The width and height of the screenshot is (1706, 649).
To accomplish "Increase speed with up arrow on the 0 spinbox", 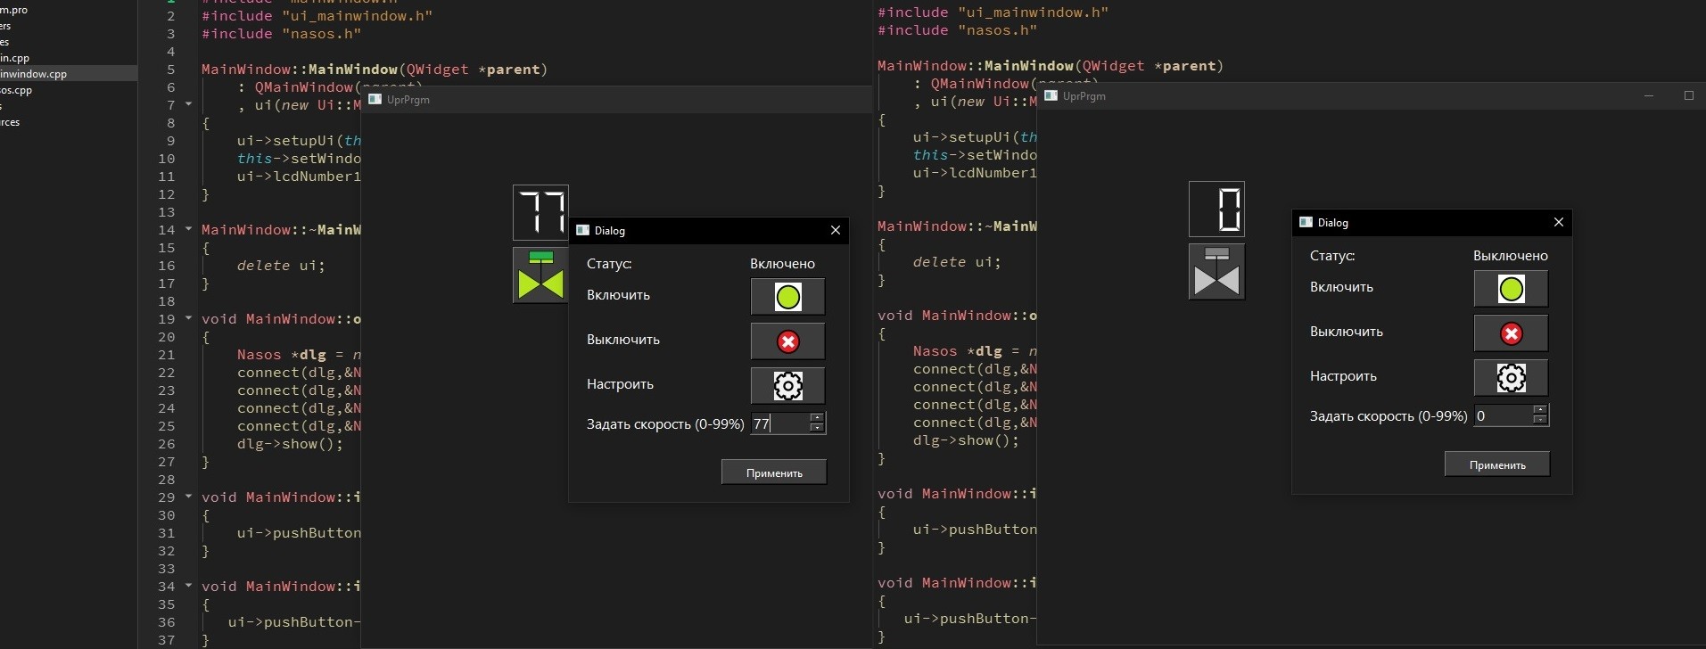I will [x=1540, y=410].
